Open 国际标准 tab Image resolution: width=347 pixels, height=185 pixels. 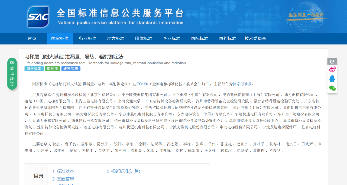200,38
